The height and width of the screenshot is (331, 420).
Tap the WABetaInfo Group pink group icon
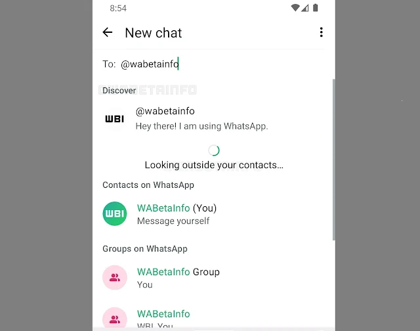[x=115, y=277]
